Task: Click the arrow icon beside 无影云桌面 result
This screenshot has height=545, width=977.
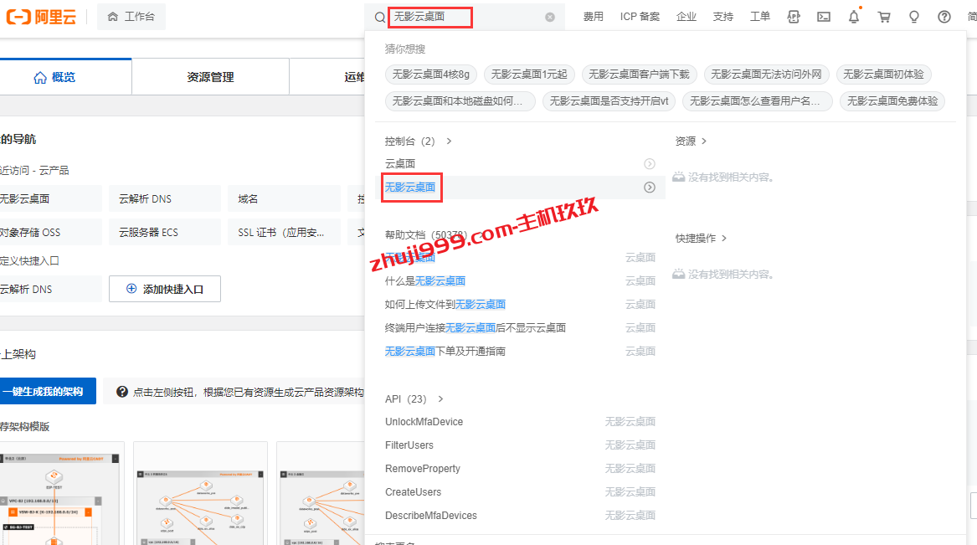Action: 650,188
